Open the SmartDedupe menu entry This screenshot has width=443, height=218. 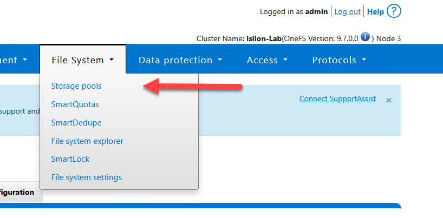76,123
